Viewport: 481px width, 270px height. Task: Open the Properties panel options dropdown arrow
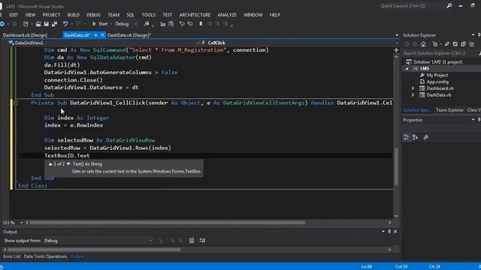tap(473, 120)
